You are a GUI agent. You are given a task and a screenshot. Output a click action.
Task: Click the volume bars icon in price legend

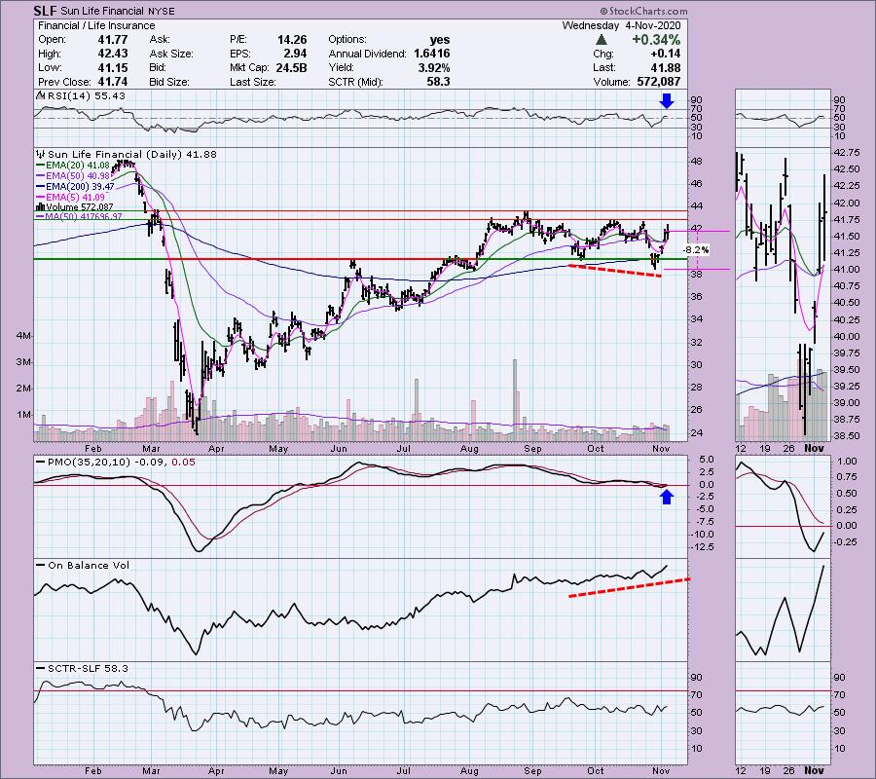pos(41,206)
